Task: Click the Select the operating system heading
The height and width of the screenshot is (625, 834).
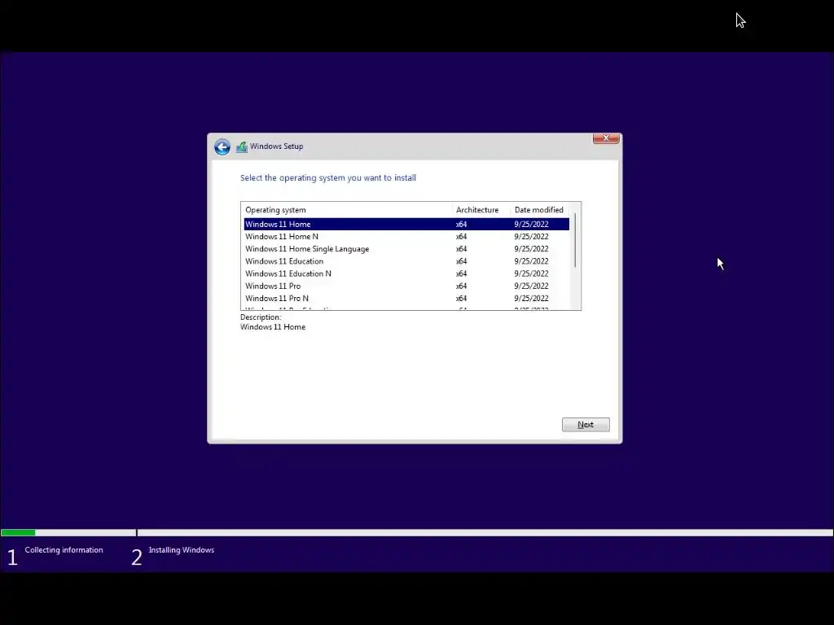Action: point(328,178)
